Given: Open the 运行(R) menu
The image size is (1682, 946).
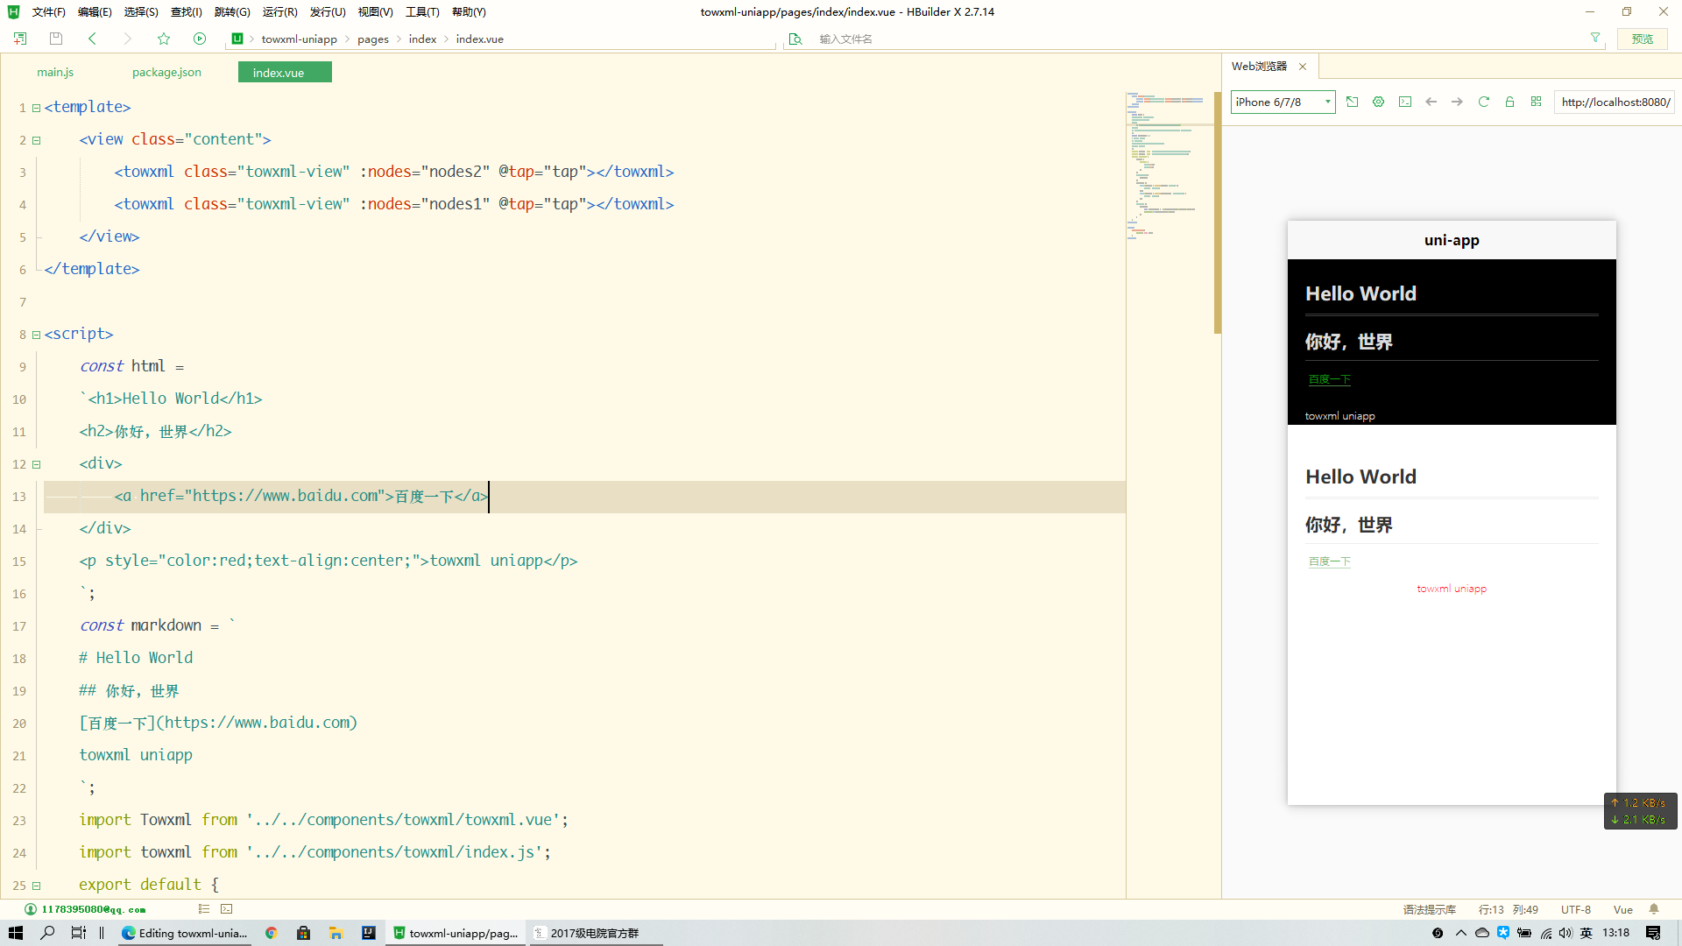Looking at the screenshot, I should (279, 11).
